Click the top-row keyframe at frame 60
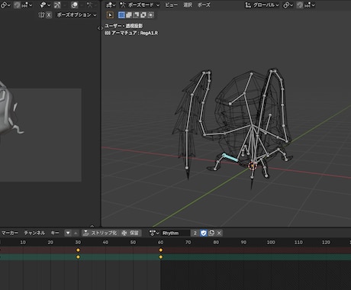 (160, 250)
